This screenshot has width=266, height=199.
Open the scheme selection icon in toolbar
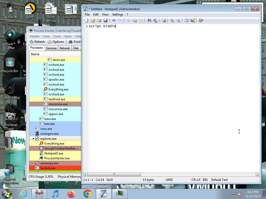(x=187, y=21)
